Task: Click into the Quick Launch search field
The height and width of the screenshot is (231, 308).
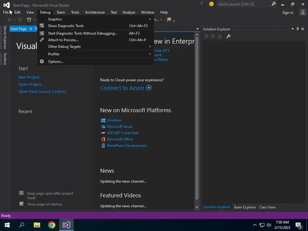Action: pos(244,4)
